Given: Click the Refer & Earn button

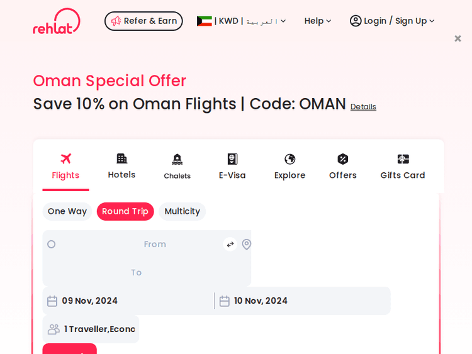Looking at the screenshot, I should (x=143, y=21).
